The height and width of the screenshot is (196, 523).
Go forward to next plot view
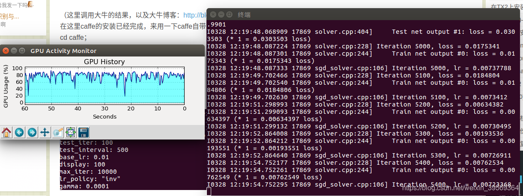pyautogui.click(x=32, y=132)
